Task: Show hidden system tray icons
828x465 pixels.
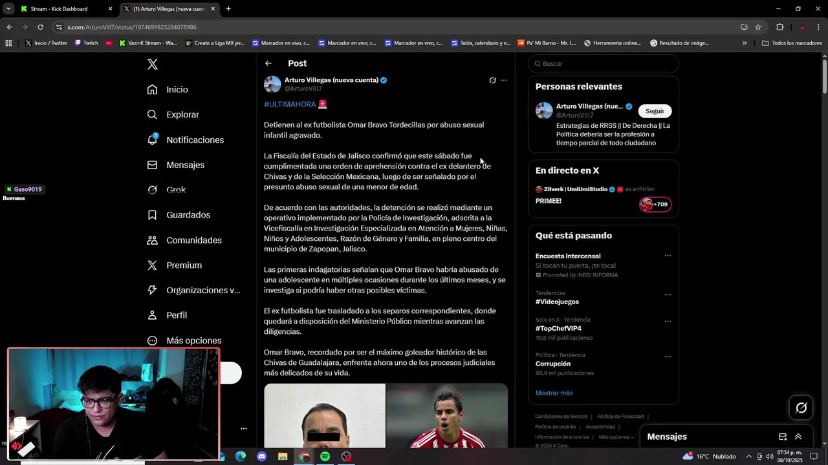Action: pos(749,457)
